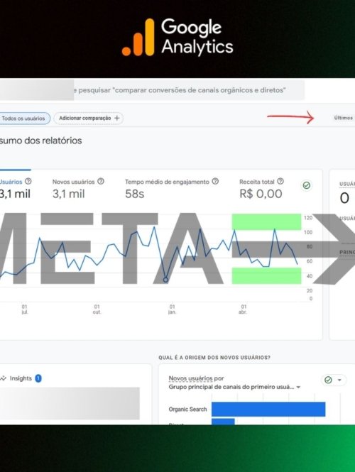The image size is (355, 472).
Task: Open help icon beside Tempo médio de engajamento
Action: point(215,181)
